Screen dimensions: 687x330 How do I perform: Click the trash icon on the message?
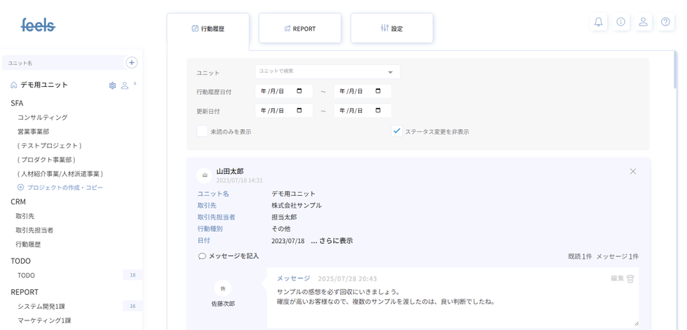pos(630,278)
